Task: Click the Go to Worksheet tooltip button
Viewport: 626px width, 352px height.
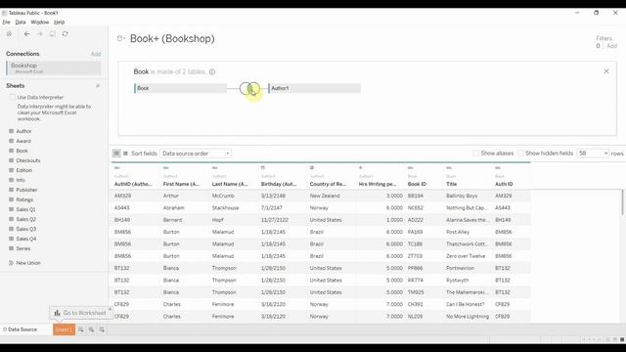Action: click(x=80, y=313)
